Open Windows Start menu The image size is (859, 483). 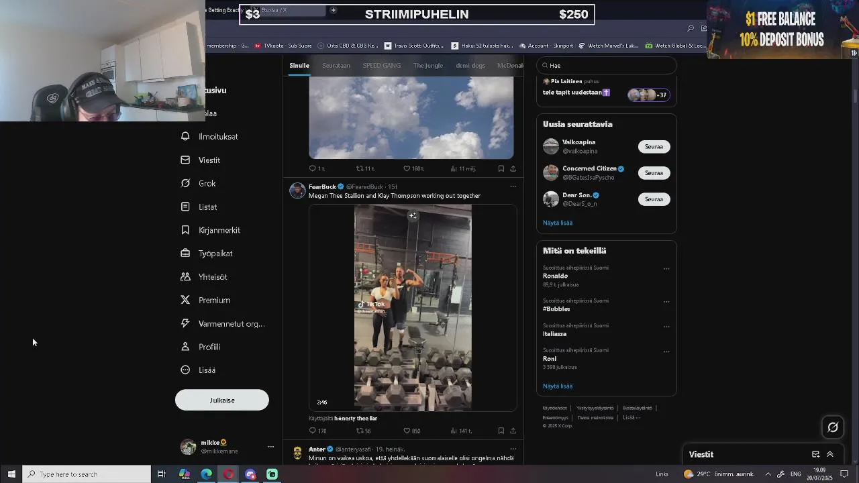click(11, 474)
